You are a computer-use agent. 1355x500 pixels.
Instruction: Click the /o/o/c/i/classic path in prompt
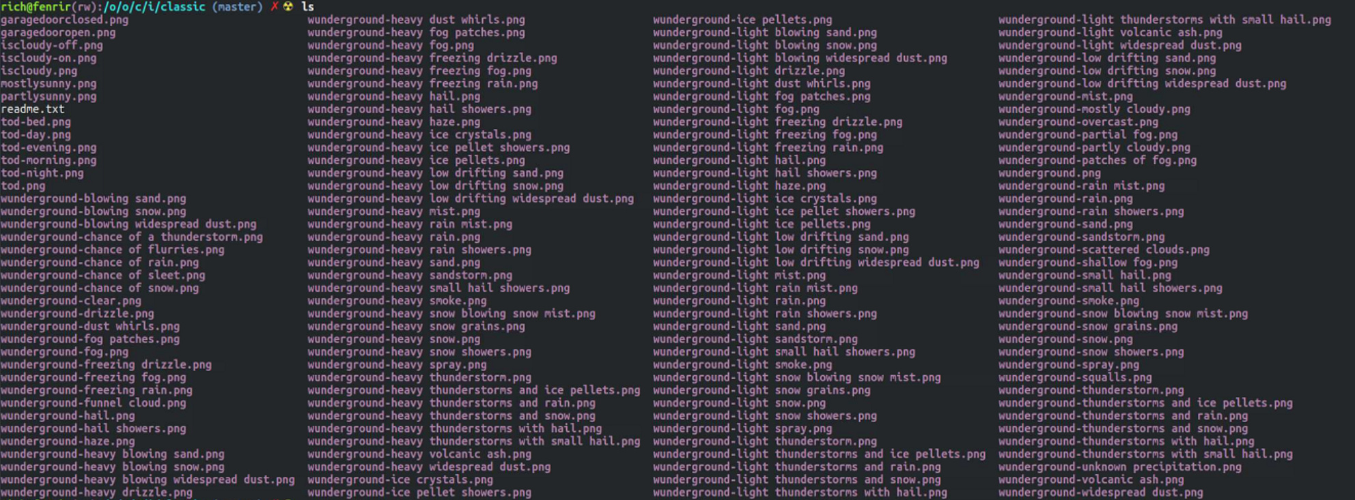154,7
